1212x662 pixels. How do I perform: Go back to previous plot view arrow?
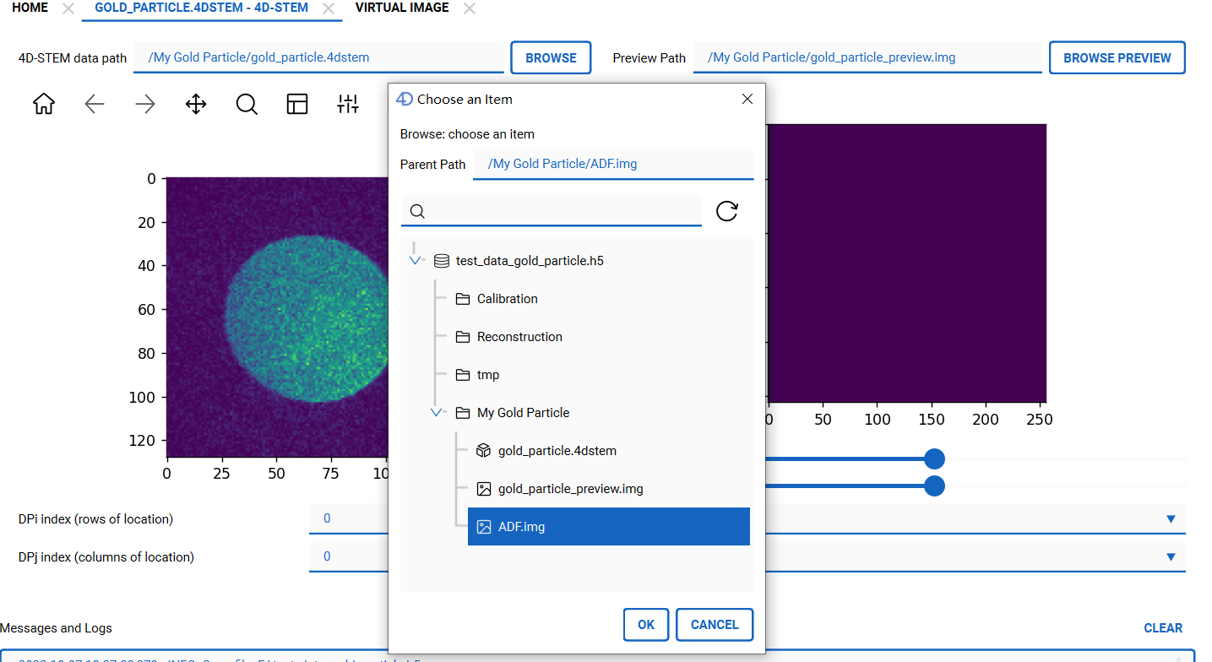(x=95, y=105)
